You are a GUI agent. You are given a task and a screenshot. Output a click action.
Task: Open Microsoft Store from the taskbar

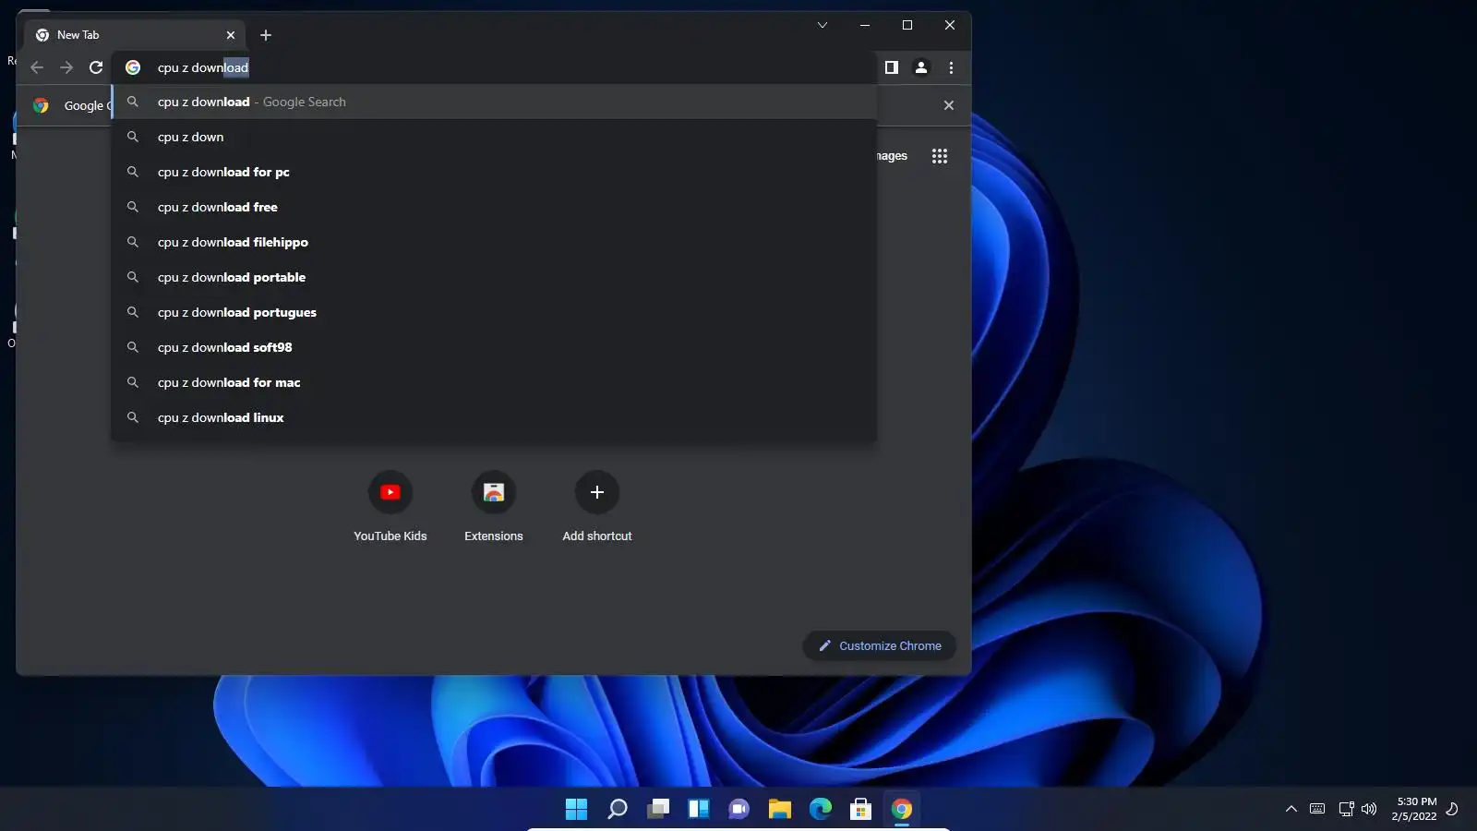click(x=861, y=809)
